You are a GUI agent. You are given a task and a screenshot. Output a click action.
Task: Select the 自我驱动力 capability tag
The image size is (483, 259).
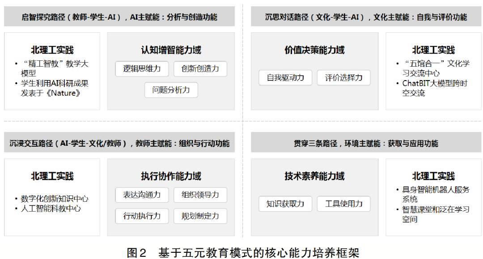[x=285, y=77]
